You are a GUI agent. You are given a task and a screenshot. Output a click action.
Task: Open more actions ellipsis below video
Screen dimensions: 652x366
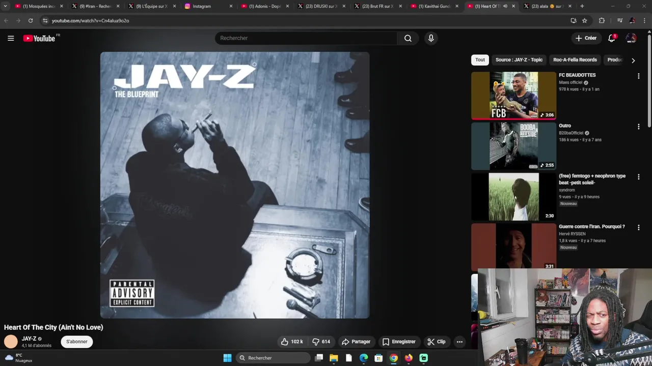(x=459, y=342)
